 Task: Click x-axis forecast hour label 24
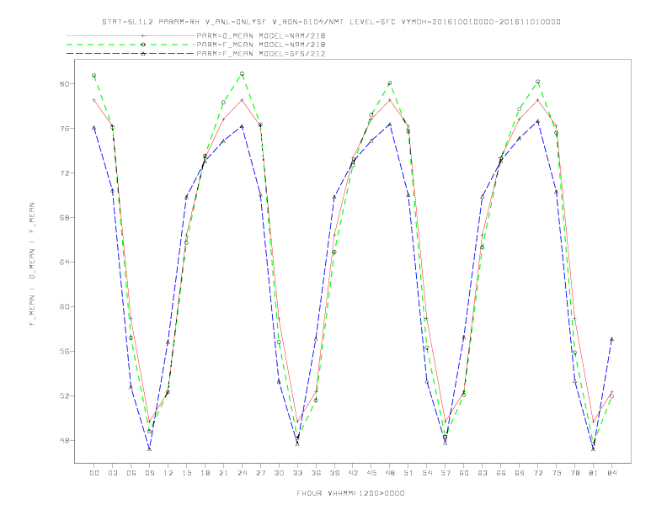(x=242, y=473)
